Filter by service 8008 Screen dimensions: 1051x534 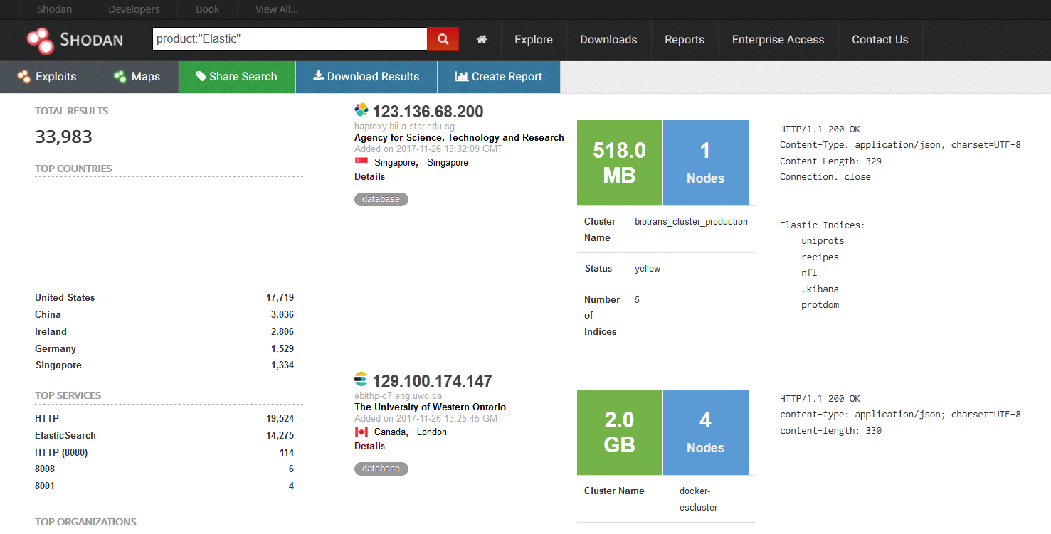click(45, 469)
